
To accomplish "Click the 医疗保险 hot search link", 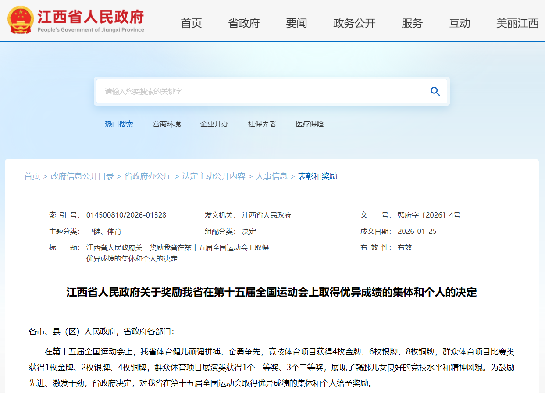I will [310, 124].
